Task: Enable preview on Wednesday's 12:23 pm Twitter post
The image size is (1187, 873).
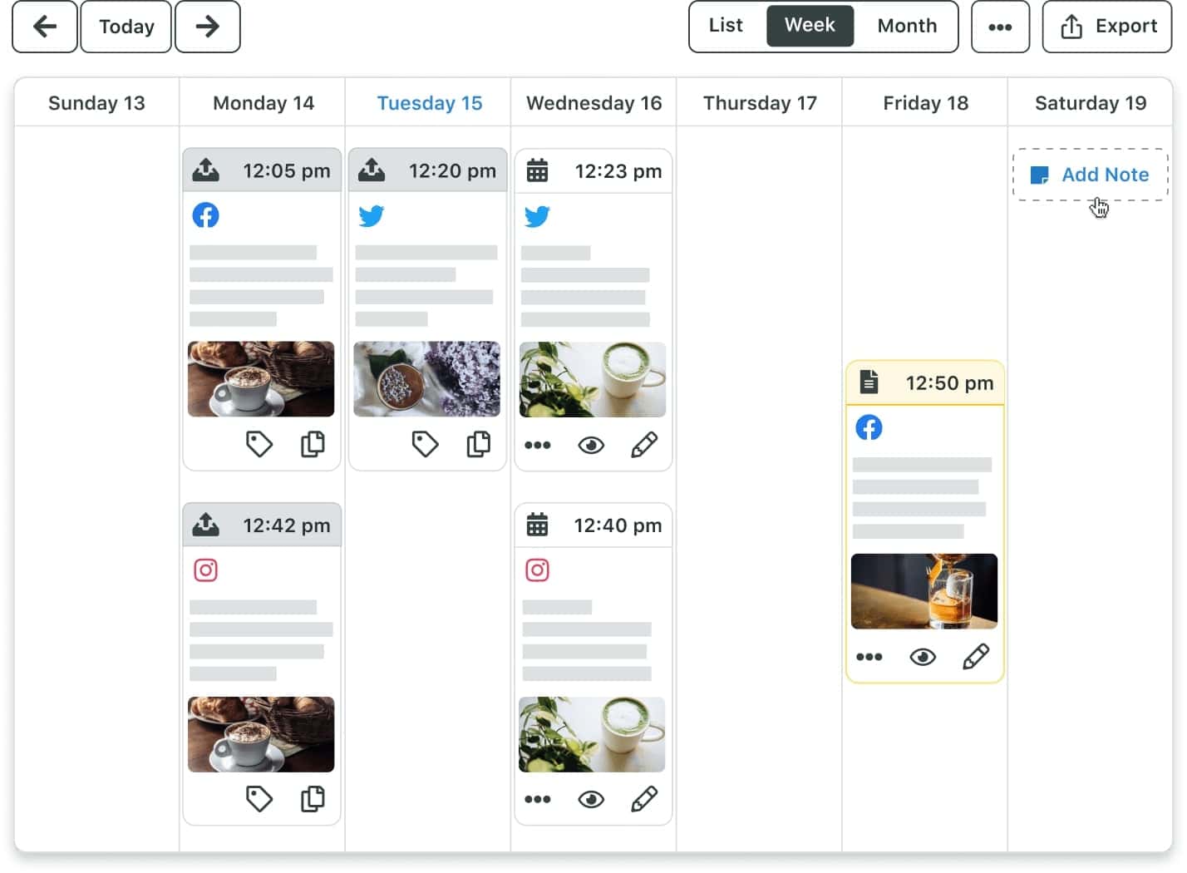Action: 590,445
